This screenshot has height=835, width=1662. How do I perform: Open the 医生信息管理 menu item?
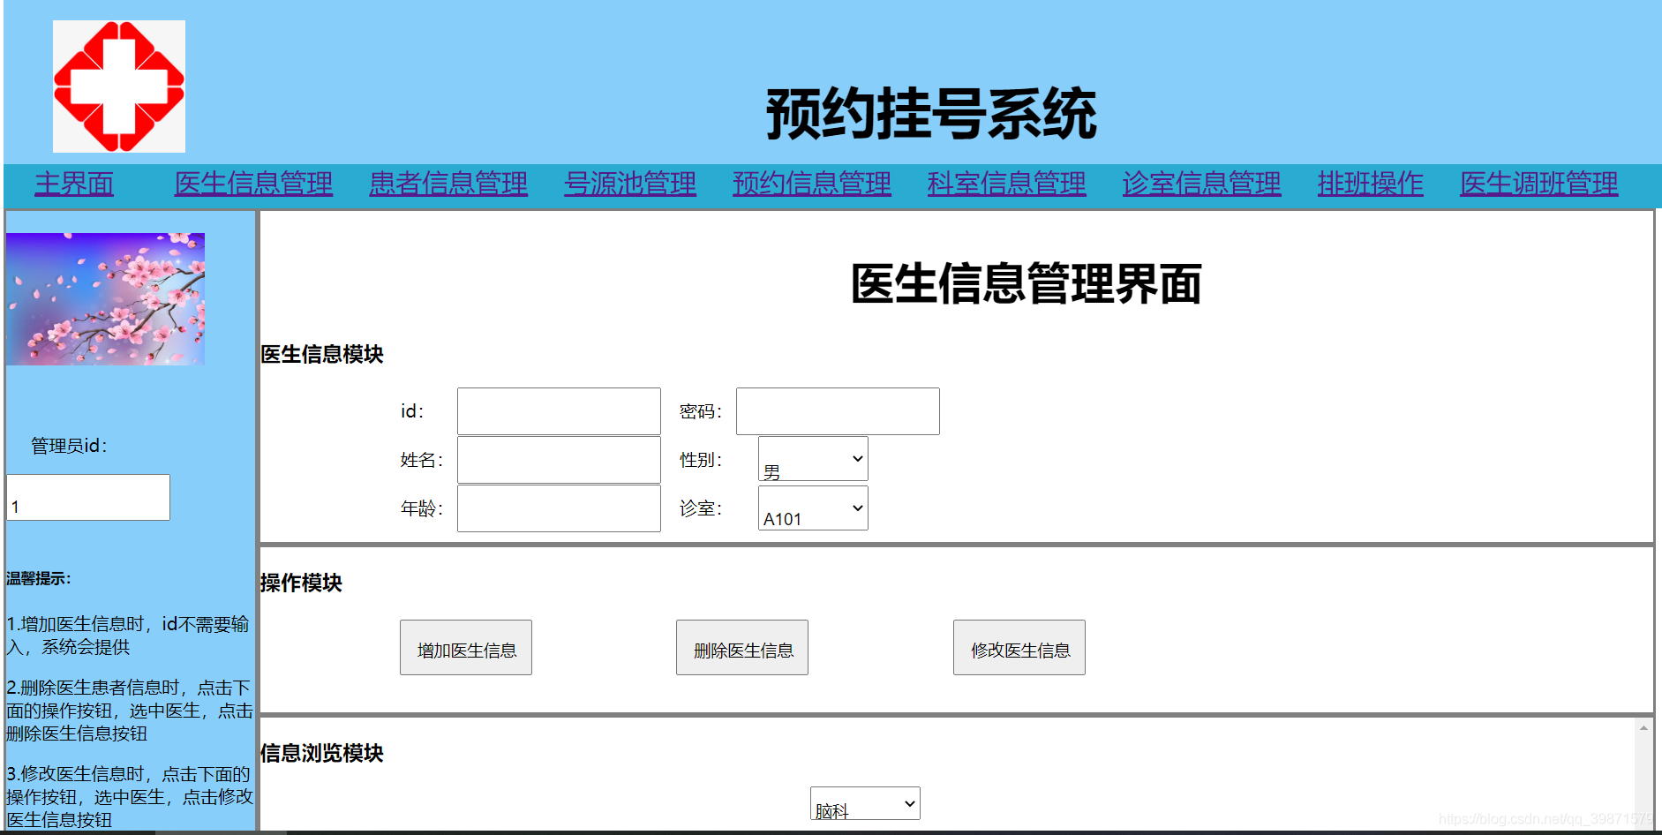[x=253, y=184]
